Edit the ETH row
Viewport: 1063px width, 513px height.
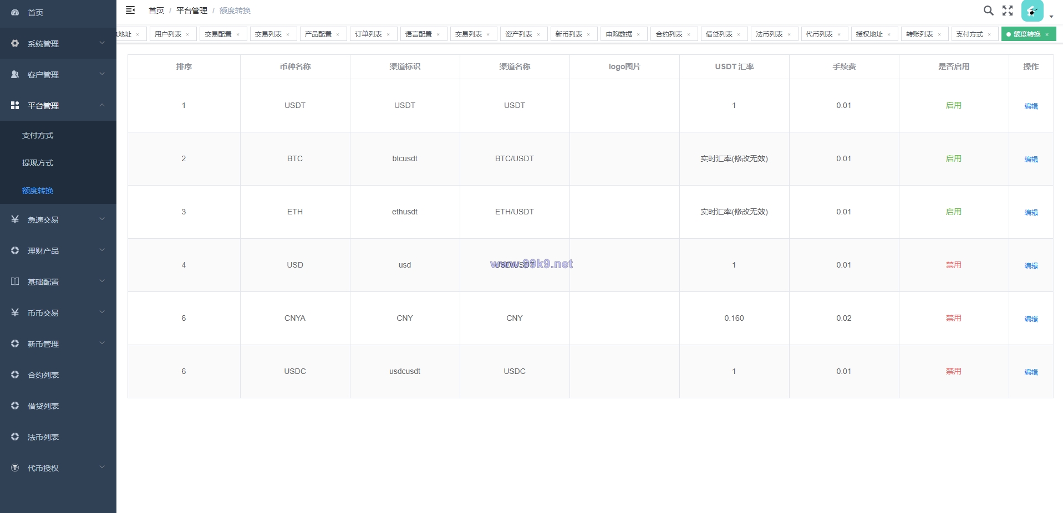(1031, 212)
